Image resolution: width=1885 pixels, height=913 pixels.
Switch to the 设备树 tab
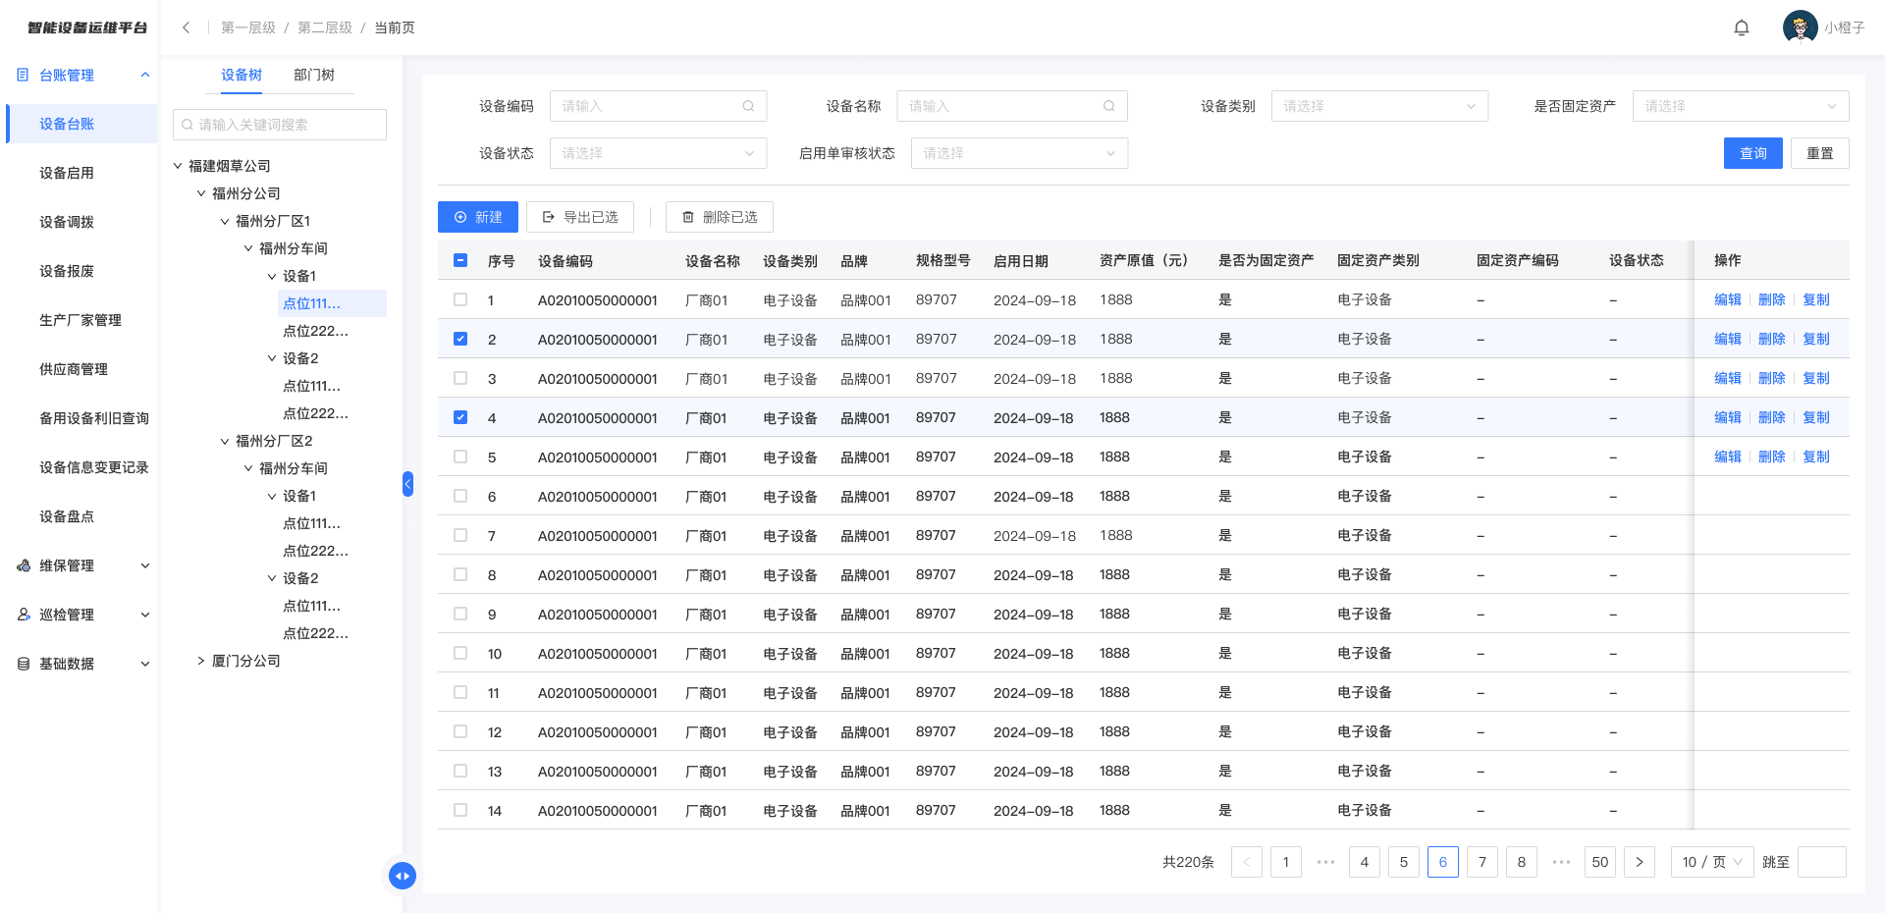(x=242, y=75)
